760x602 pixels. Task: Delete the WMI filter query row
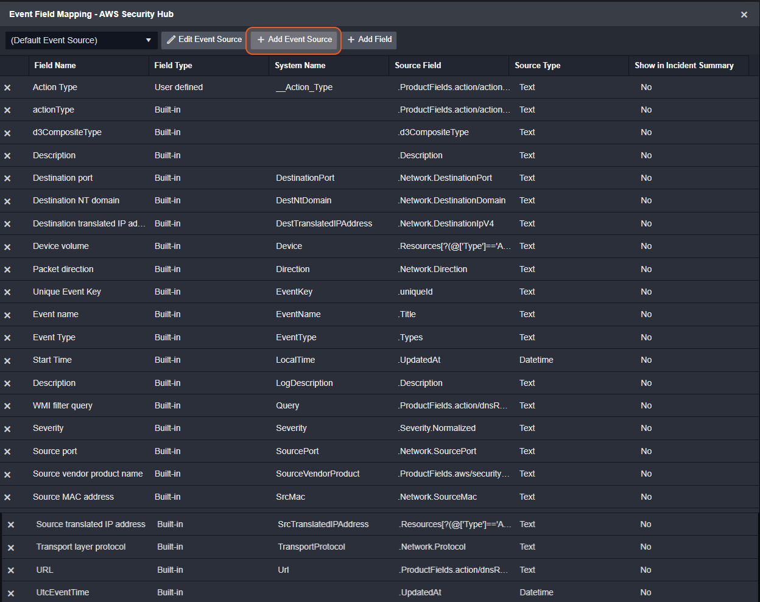pos(7,406)
